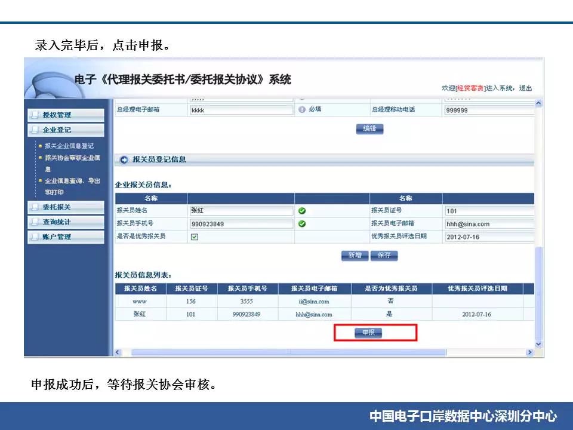Click green check icon beside 报关员姓名
Image resolution: width=573 pixels, height=430 pixels.
click(x=302, y=211)
